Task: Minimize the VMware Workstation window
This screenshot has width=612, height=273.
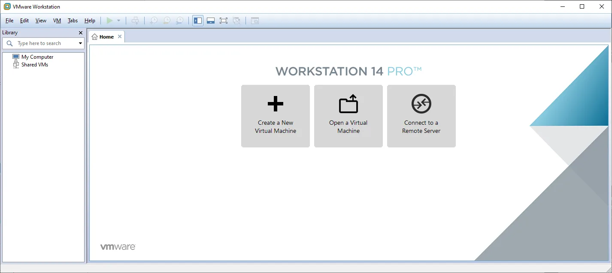Action: (562, 6)
